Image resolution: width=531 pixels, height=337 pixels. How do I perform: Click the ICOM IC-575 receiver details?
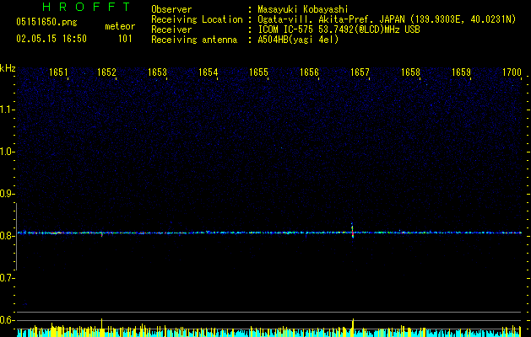339,29
